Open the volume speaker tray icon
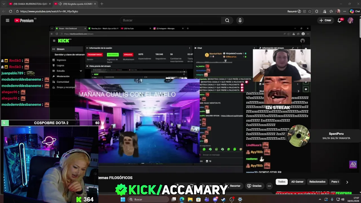Image resolution: width=361 pixels, height=203 pixels. (343, 199)
